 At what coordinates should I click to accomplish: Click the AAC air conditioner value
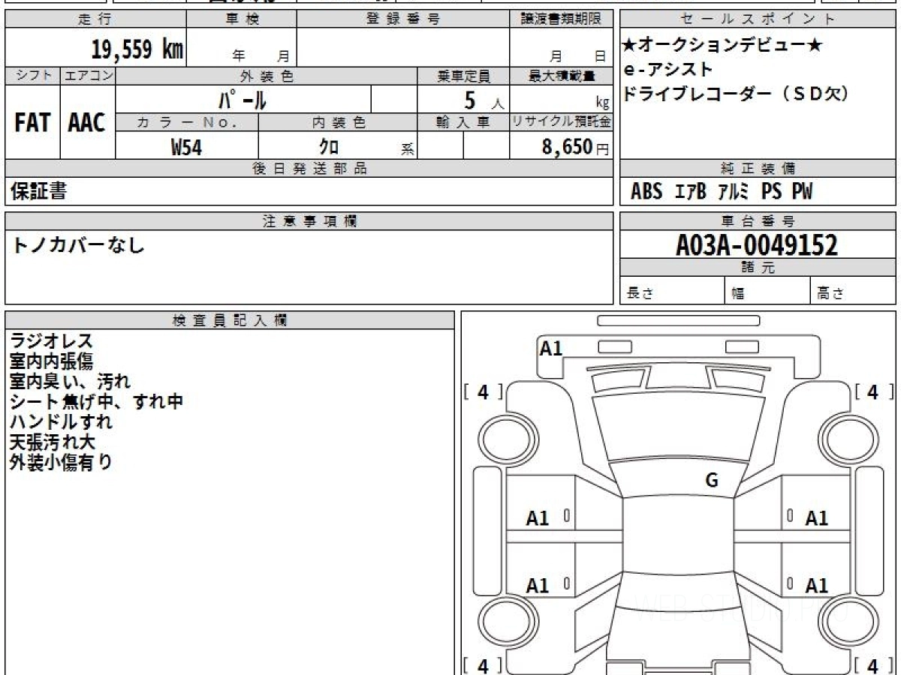click(87, 123)
